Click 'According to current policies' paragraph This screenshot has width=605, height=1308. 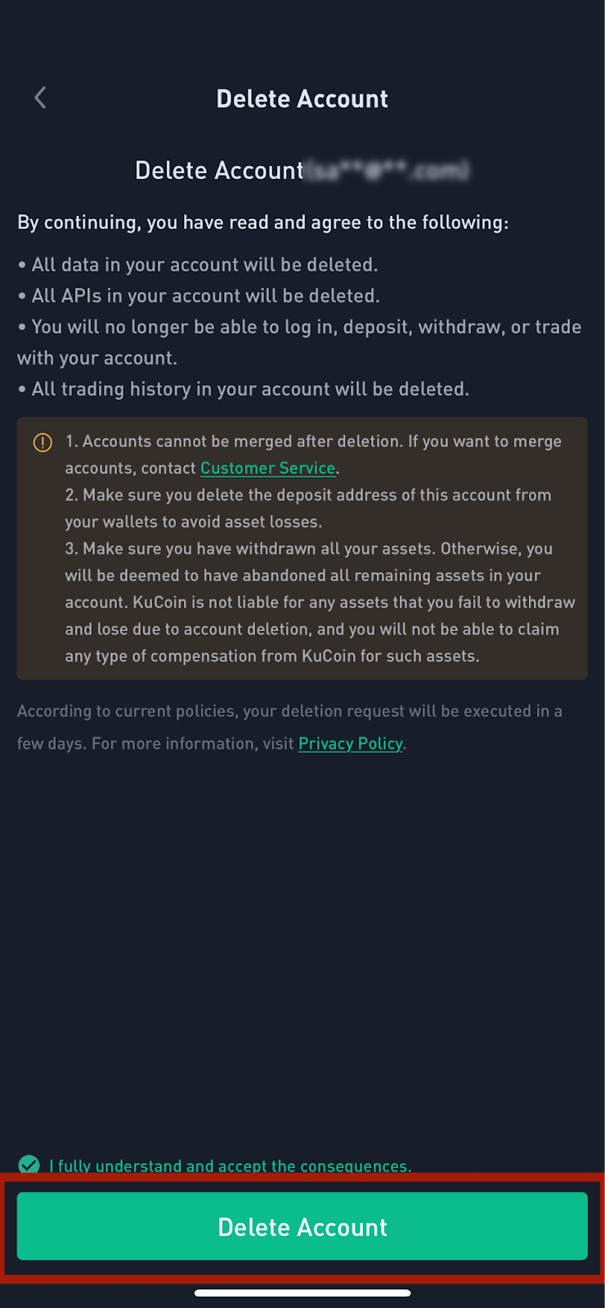[289, 727]
